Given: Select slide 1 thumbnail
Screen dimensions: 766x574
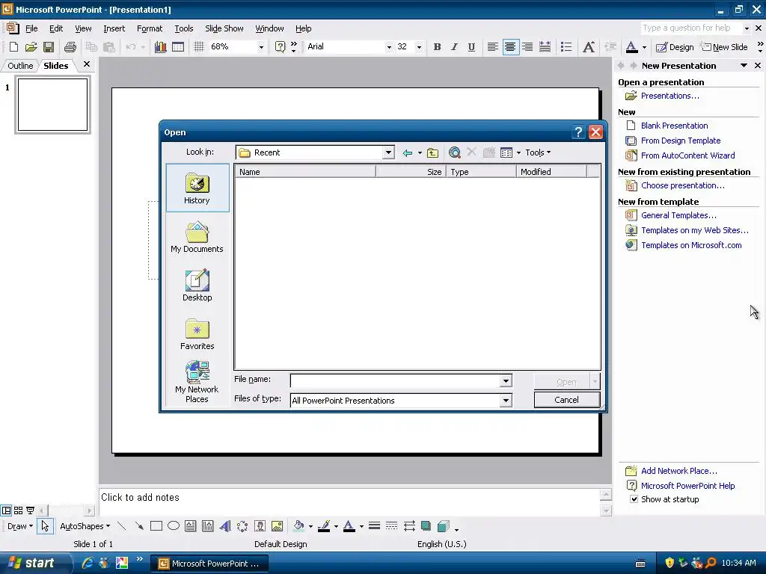Looking at the screenshot, I should click(53, 105).
